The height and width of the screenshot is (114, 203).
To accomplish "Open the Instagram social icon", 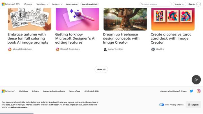I will 198,91.
